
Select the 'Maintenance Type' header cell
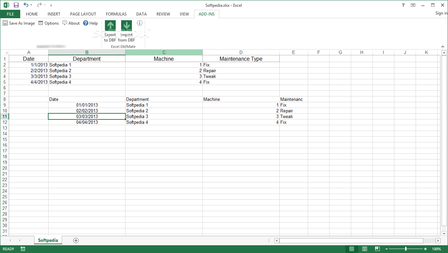241,59
